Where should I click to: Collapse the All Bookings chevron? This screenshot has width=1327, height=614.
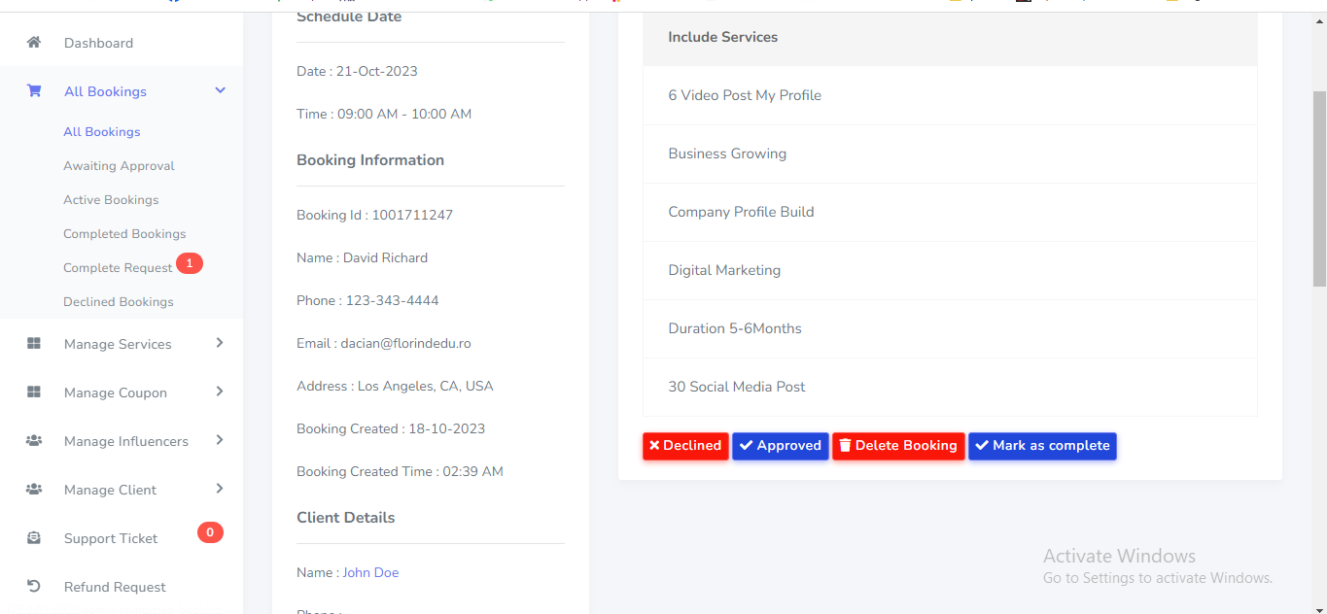coord(221,91)
